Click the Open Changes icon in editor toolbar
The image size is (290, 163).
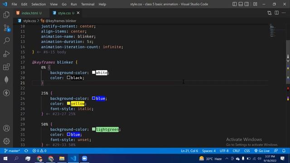[x=269, y=13]
